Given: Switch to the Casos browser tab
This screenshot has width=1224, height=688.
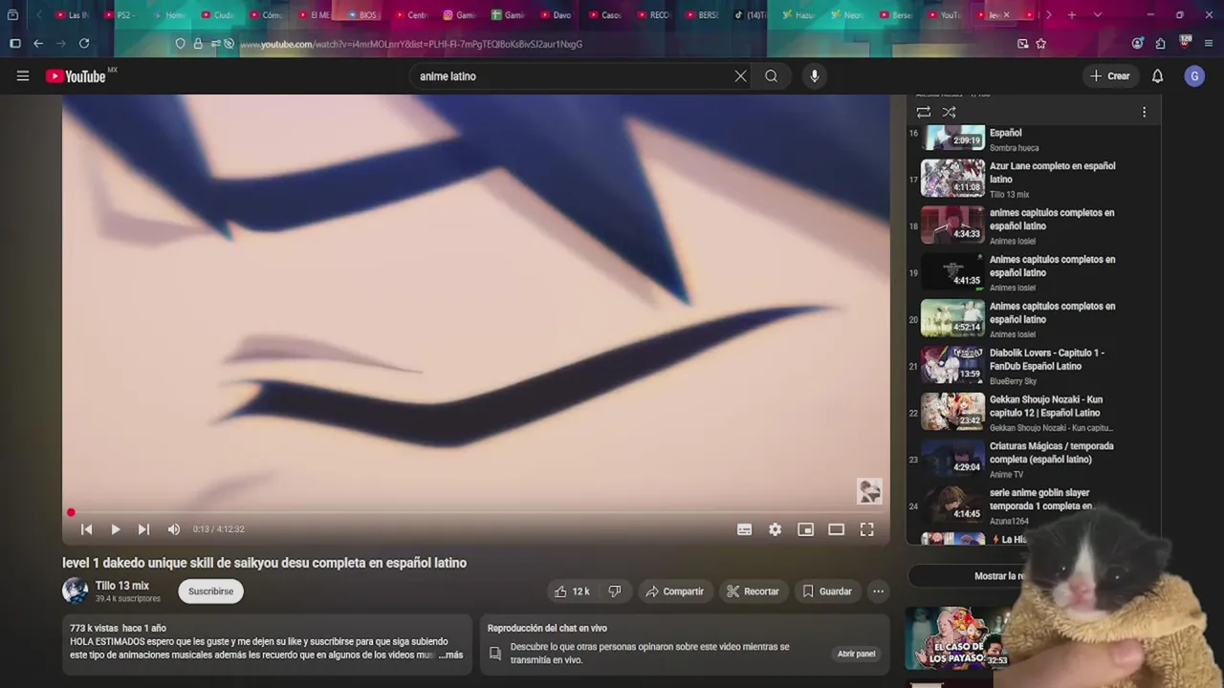Looking at the screenshot, I should tap(606, 15).
